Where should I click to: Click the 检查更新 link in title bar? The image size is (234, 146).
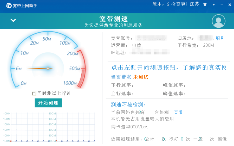(x=179, y=4)
